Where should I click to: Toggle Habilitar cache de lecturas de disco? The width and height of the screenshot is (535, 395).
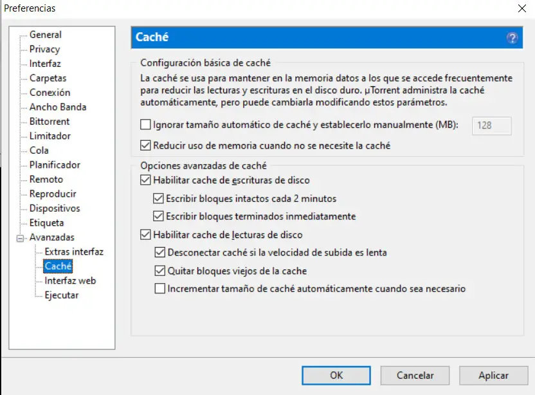[144, 235]
